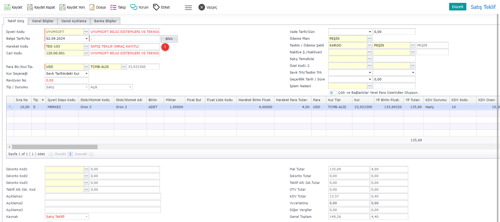Open İskonto Kod3 lookup ellipsis button
The width and height of the screenshot is (500, 222).
86,183
